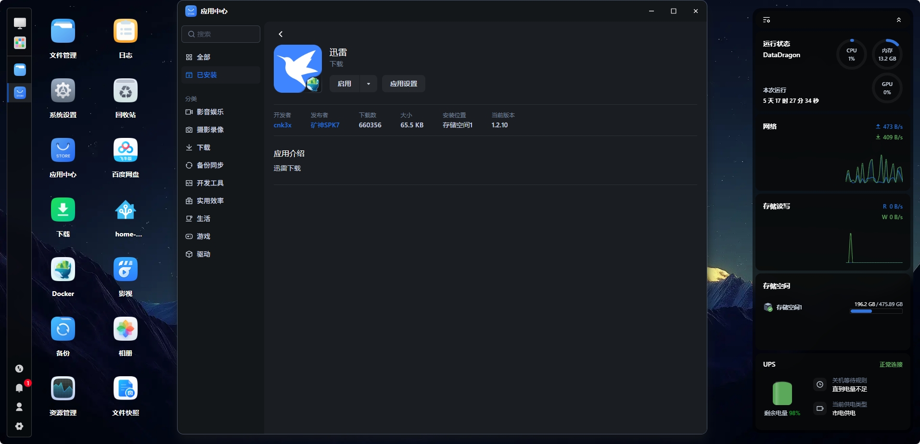Select the 生活 category
920x444 pixels.
click(221, 219)
